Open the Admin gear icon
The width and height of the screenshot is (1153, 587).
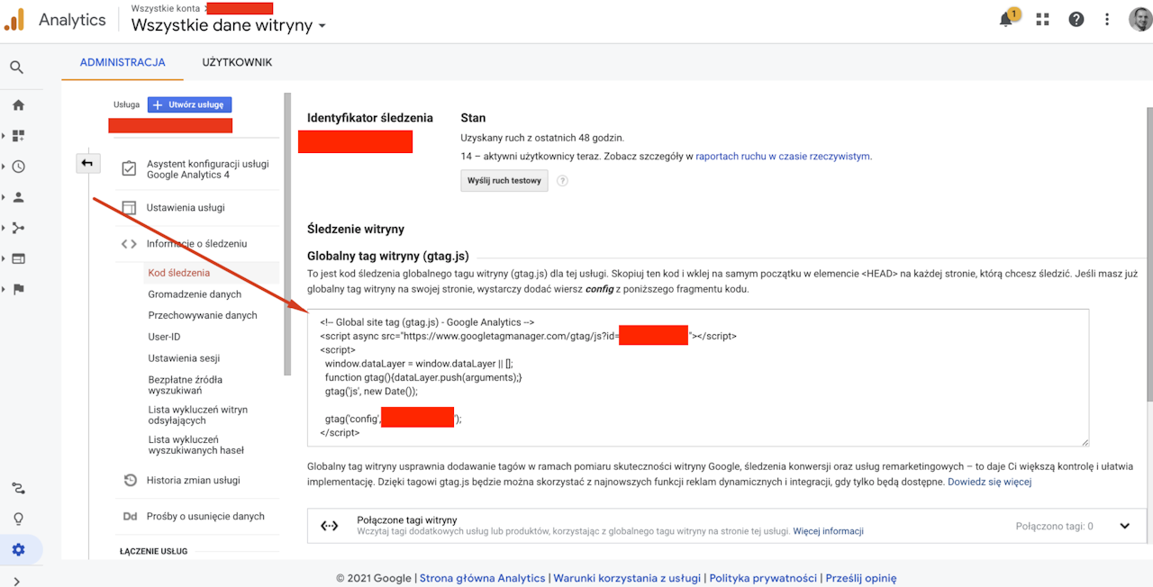(x=18, y=550)
